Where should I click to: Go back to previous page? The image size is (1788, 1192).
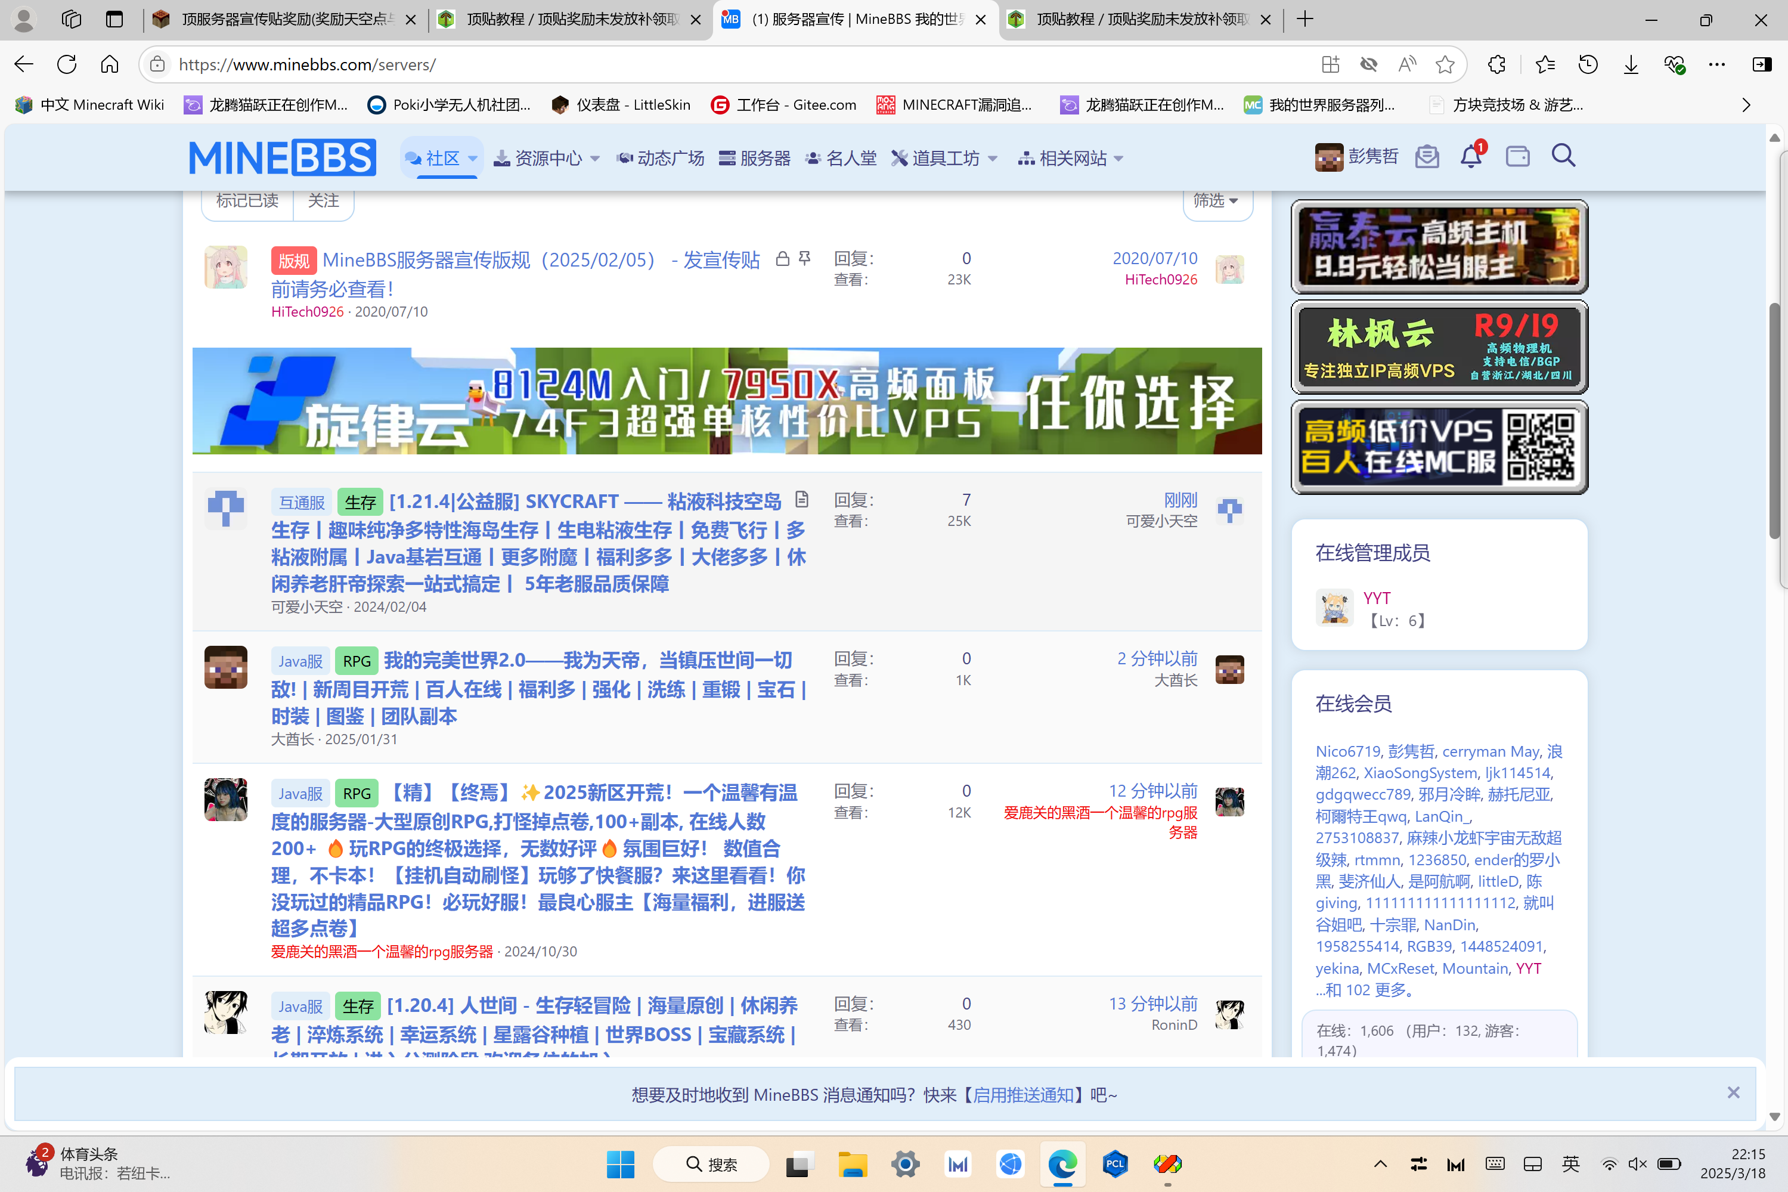(x=24, y=64)
